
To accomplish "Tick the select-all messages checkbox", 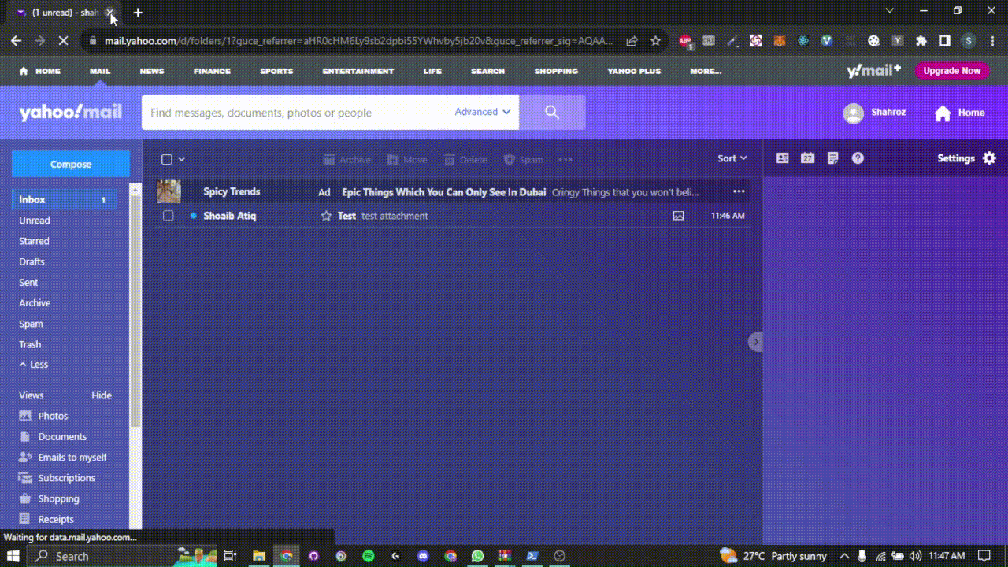I will coord(167,159).
